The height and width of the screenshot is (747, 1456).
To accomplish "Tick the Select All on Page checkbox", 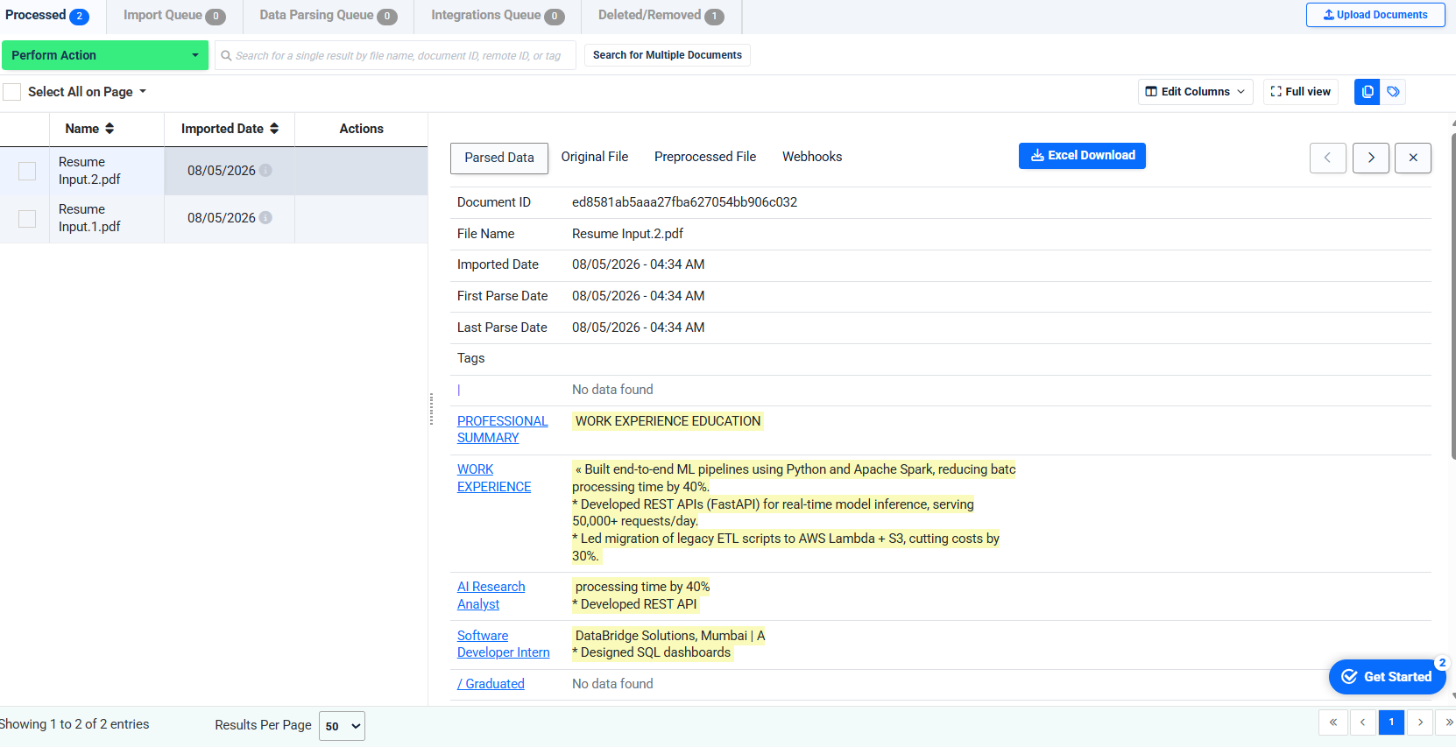I will pos(12,92).
